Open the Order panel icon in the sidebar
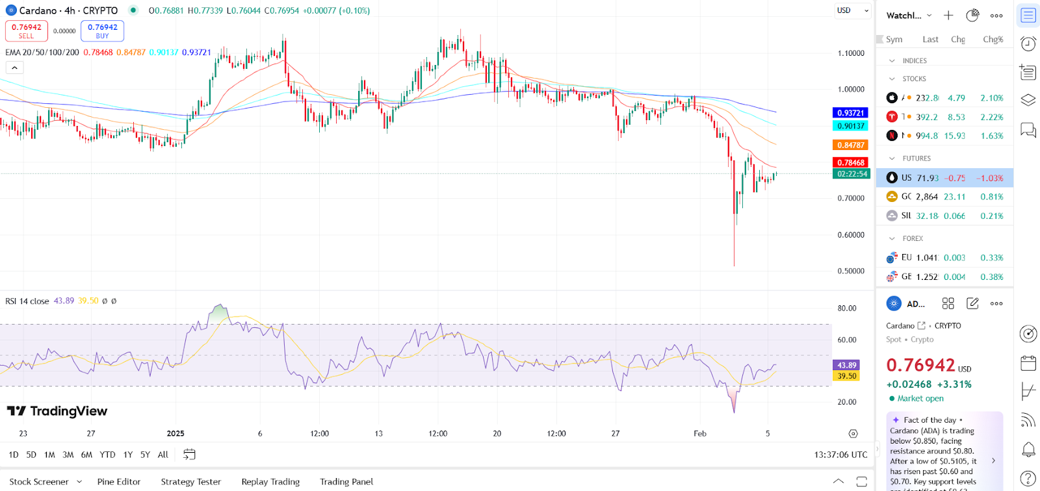Viewport: 1040px width, 491px height. [x=1028, y=391]
